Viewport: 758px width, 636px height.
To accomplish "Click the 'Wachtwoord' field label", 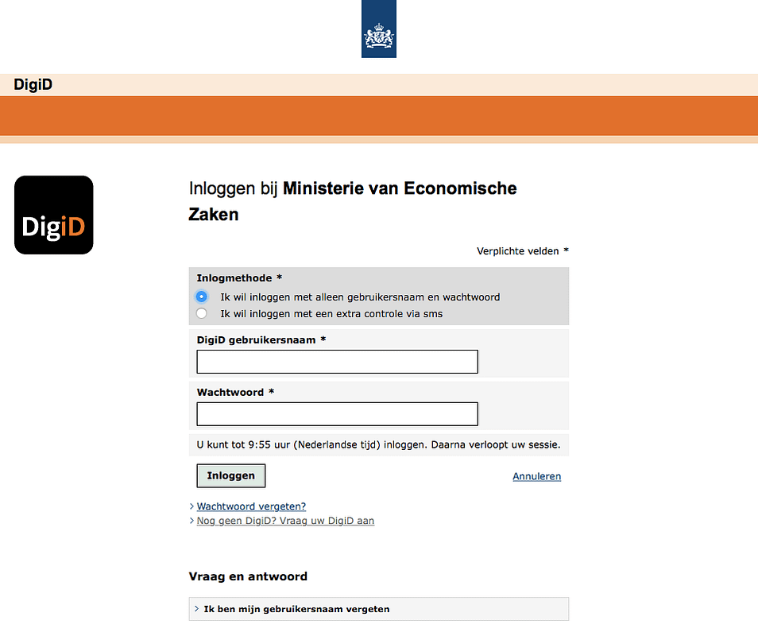I will [231, 392].
